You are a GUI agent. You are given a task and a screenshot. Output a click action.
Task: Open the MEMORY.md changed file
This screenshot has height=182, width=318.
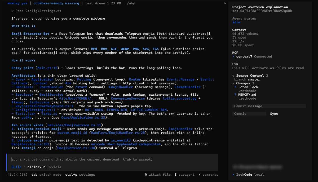pos(247,95)
